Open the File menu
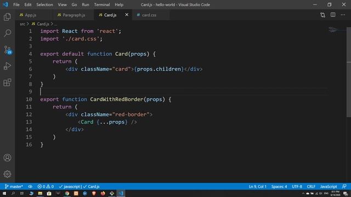Viewport: 351px width, 197px height. (x=16, y=5)
